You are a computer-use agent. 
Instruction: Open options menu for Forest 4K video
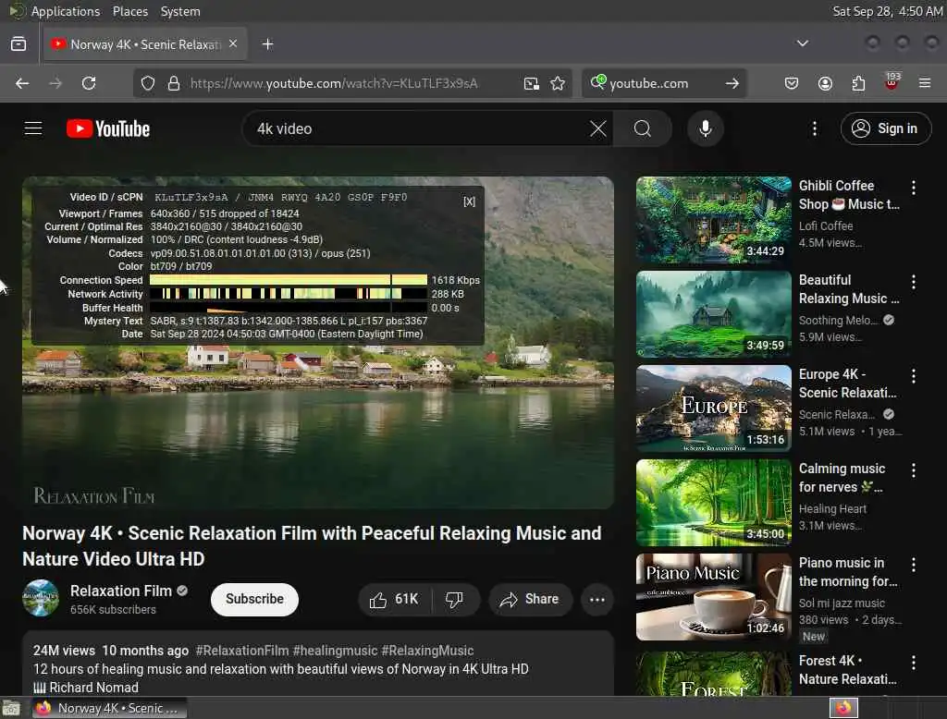click(913, 663)
